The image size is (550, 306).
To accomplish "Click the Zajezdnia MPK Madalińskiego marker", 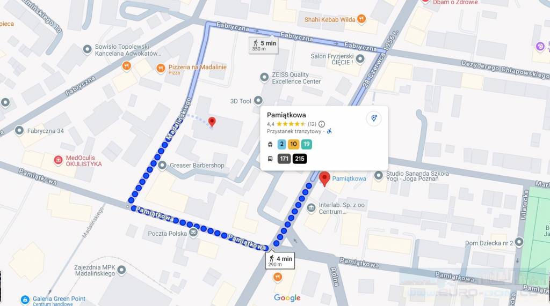I will tap(122, 270).
